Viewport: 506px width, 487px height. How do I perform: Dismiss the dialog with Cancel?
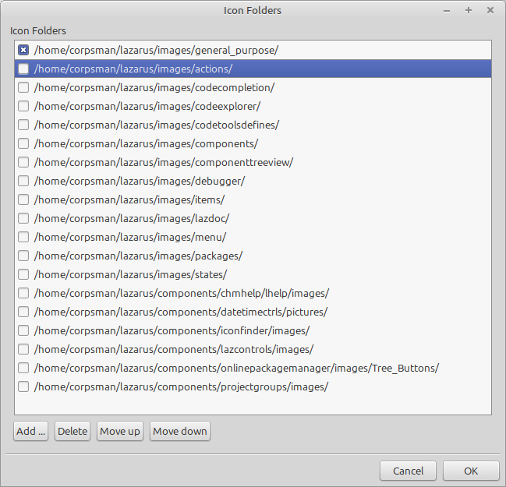[x=408, y=471]
